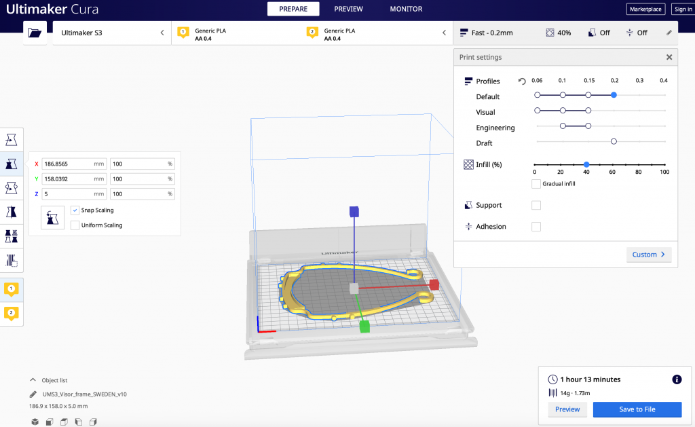Switch to the right side view icon
Image resolution: width=695 pixels, height=427 pixels.
[93, 422]
